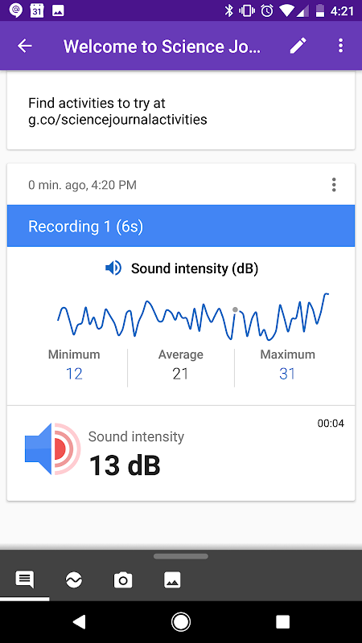Screen dimensions: 362x643
Task: Open the photo gallery tool
Action: click(172, 580)
